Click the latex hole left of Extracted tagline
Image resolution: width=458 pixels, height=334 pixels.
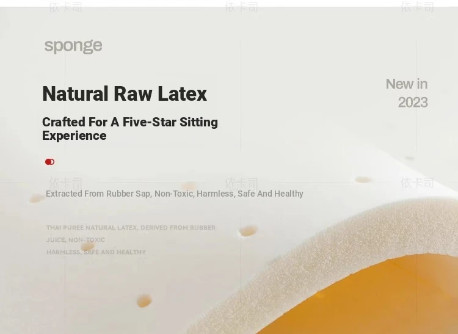tap(37, 198)
